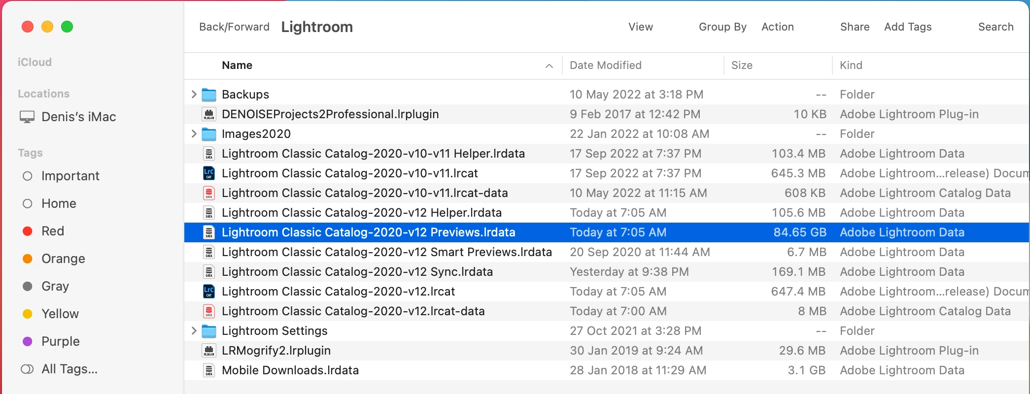This screenshot has height=394, width=1030.
Task: Click the purple color dot next to Purple
Action: coord(28,342)
